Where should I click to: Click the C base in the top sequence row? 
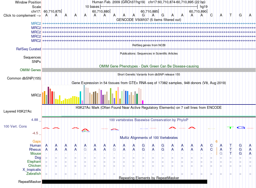point(212,15)
